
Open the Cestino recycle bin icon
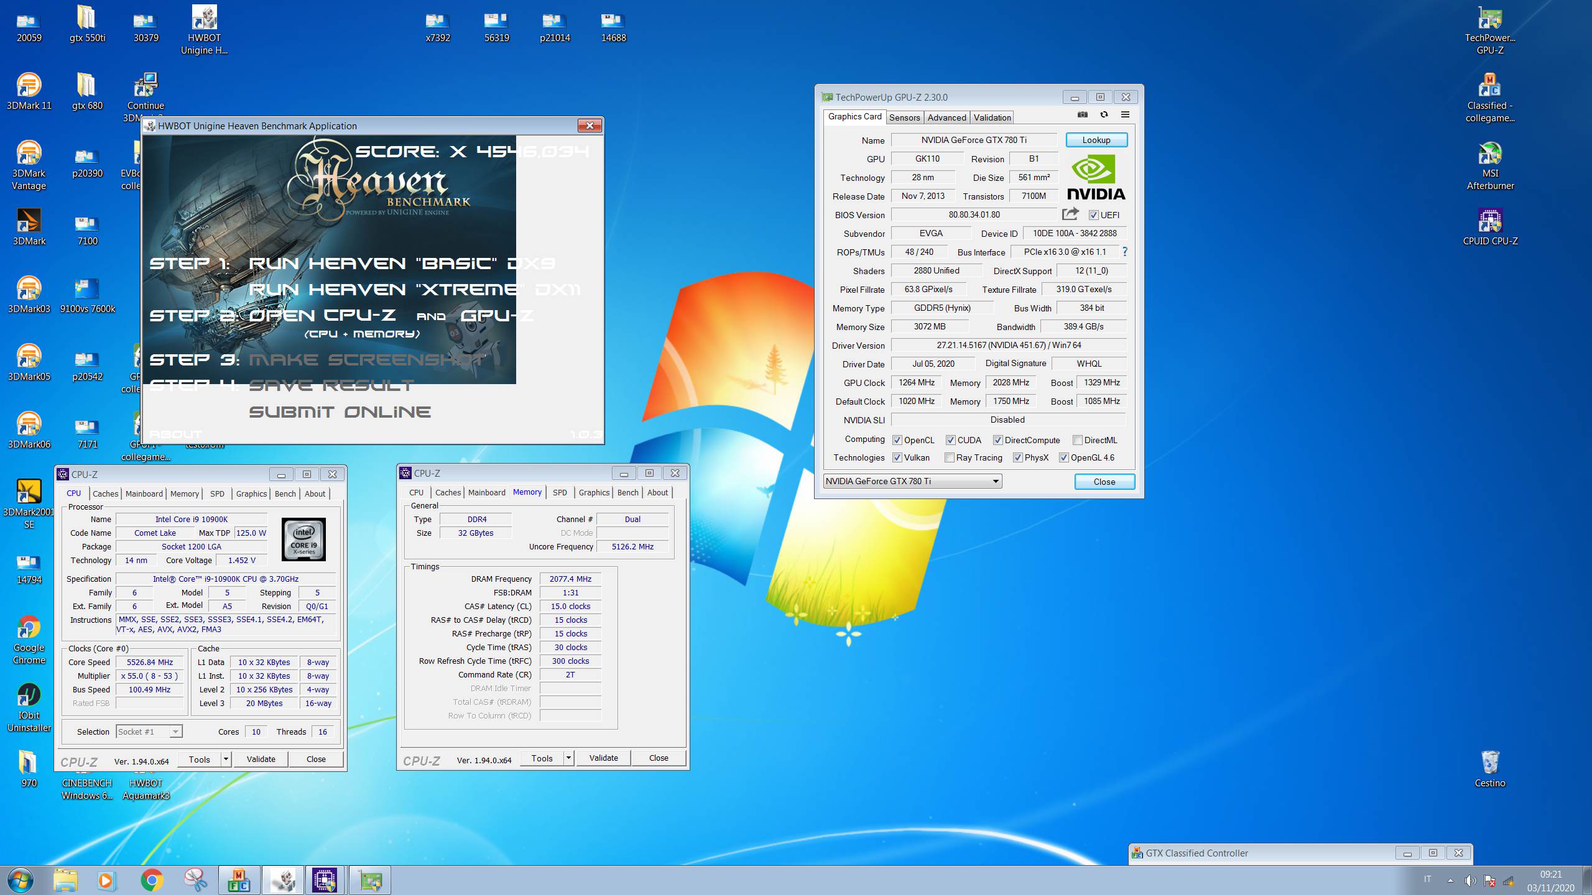tap(1490, 769)
